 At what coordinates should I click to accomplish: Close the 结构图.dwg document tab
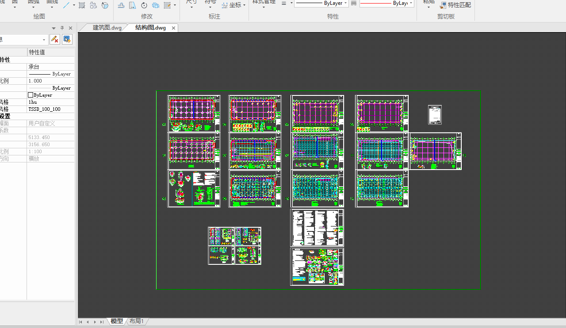point(173,28)
